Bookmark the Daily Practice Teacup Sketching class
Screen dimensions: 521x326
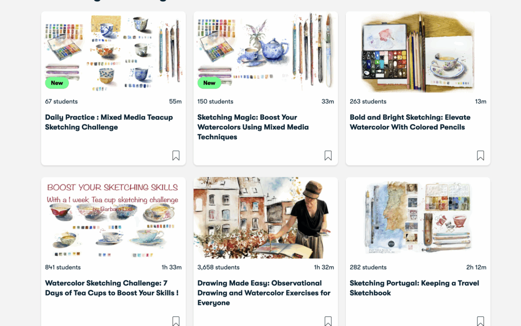click(176, 156)
